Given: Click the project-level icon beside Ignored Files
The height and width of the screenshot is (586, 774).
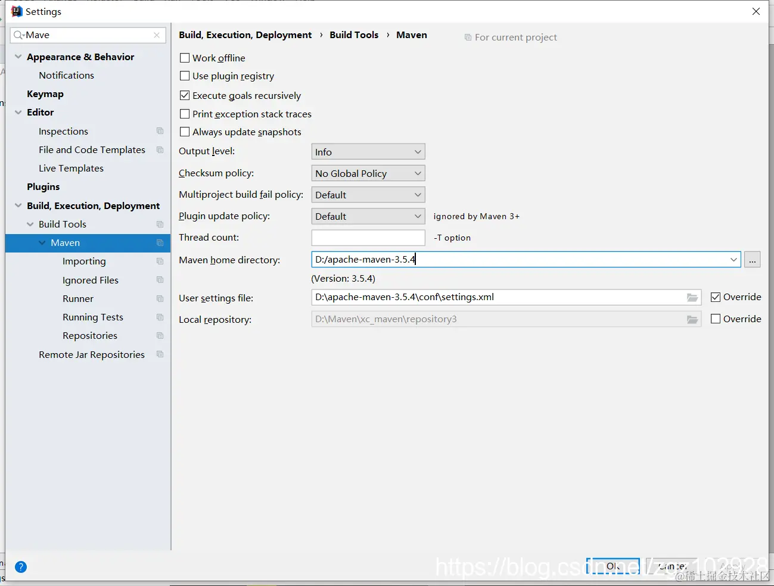Looking at the screenshot, I should click(x=160, y=280).
